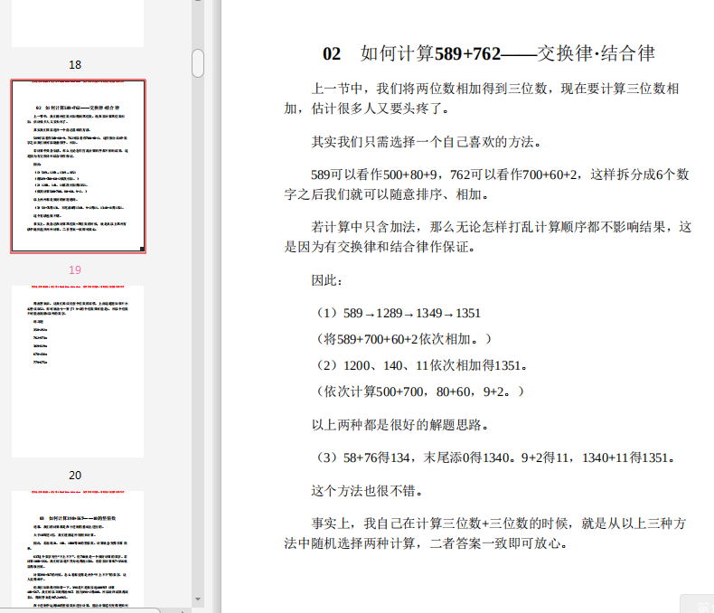Click the line (依次计算500+700, 80+60, 9+2。)

tap(418, 391)
